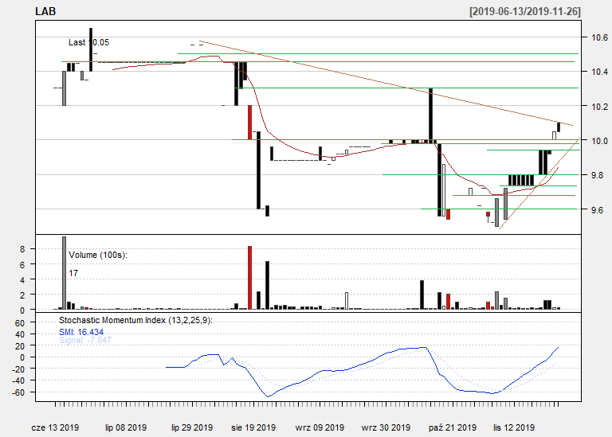Screen dimensions: 612x437
Task: Click the LAB chart title
Action: 45,11
